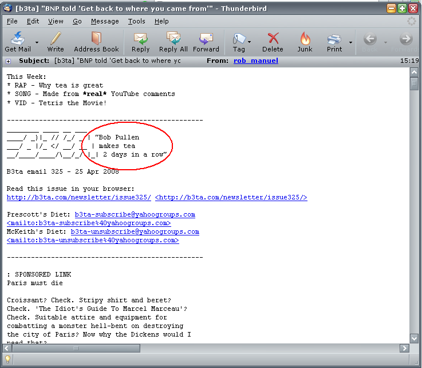Click the 'Paris must die' text
Screen dimensions: 422x368
(x=35, y=283)
